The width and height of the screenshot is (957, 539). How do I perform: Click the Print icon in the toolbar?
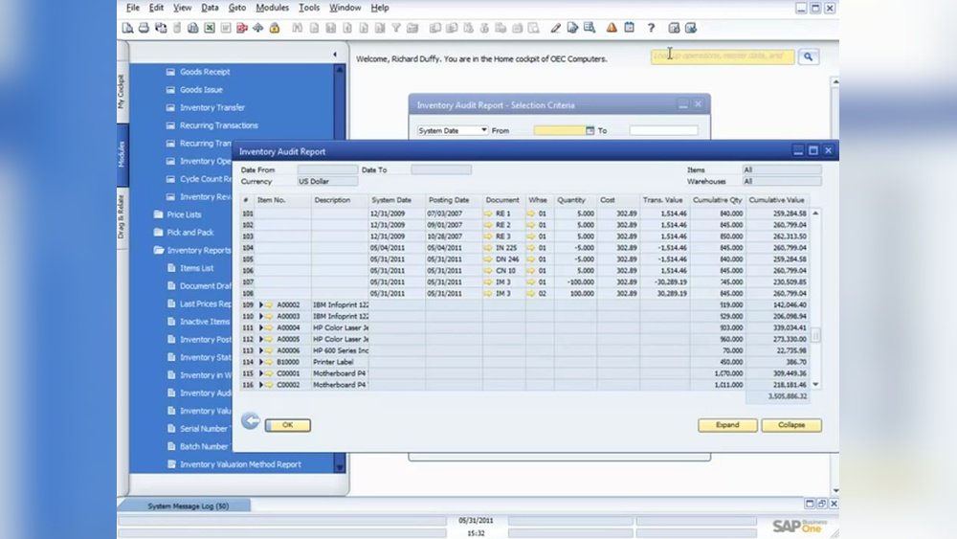(x=144, y=28)
